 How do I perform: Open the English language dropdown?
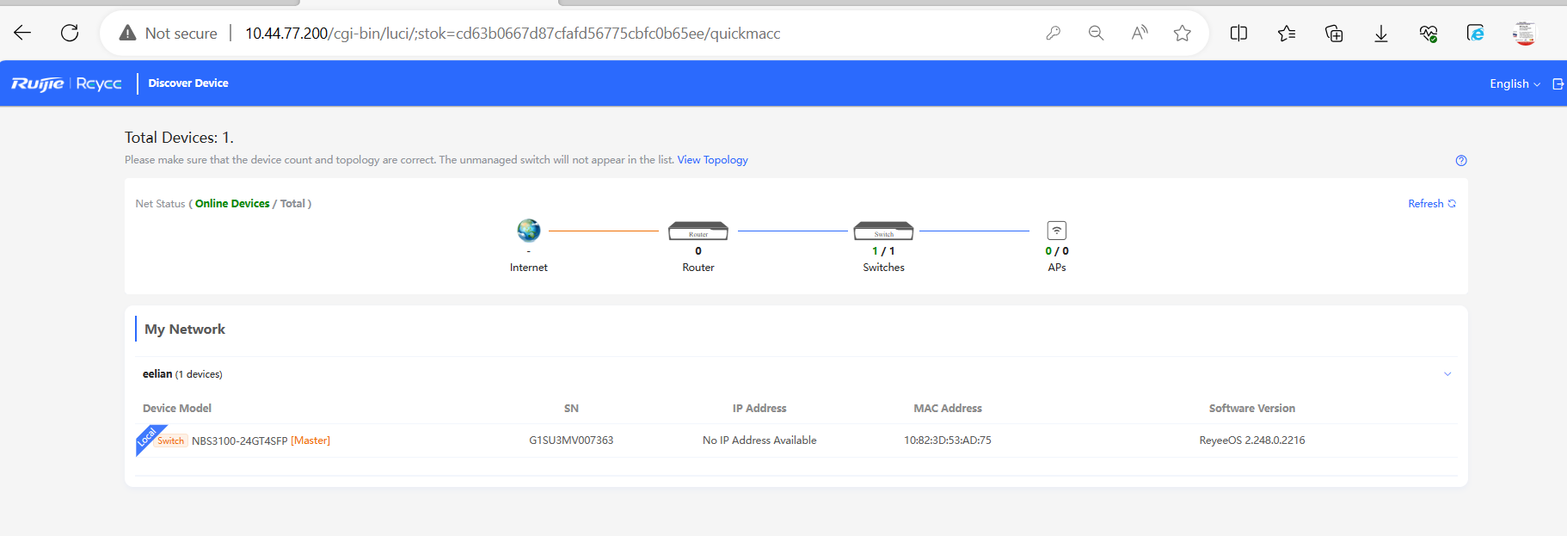pos(1514,83)
